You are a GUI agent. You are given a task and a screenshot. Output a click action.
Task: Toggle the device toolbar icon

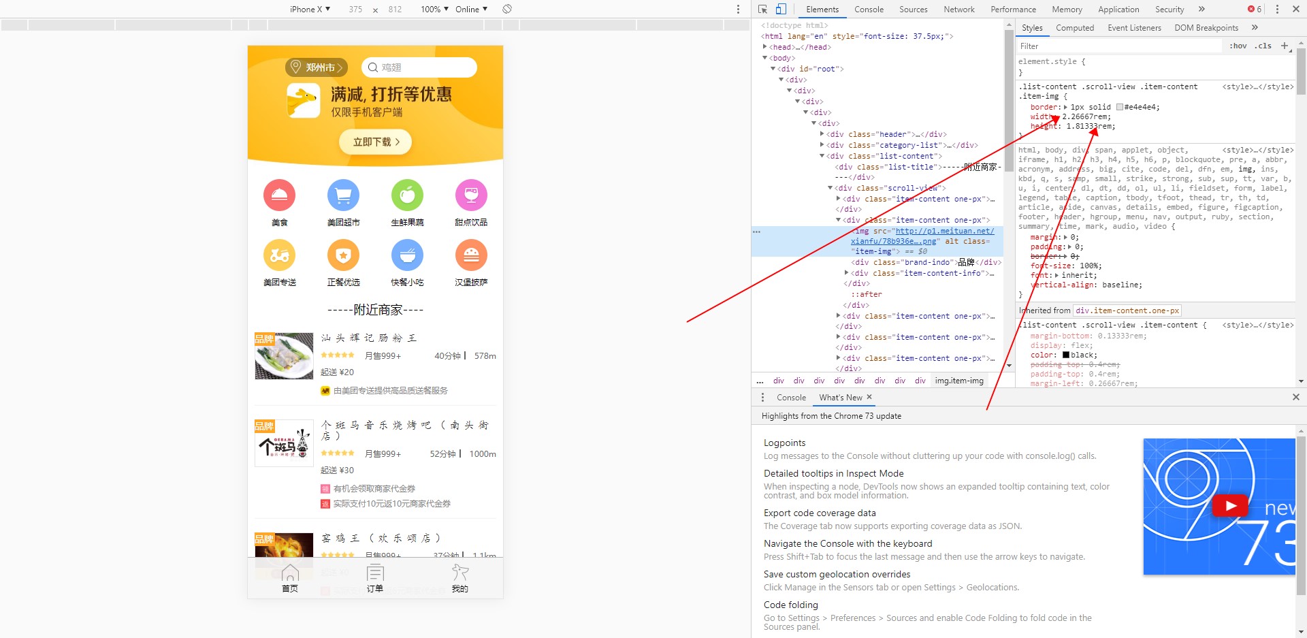click(x=781, y=10)
